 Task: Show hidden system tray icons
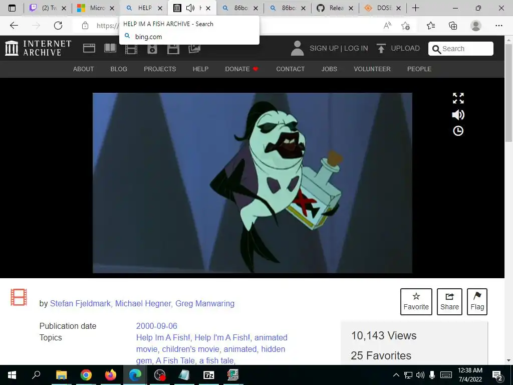coord(396,375)
